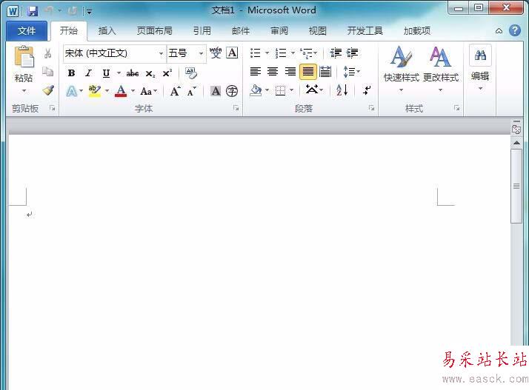The width and height of the screenshot is (529, 390).
Task: Click the Save icon in quick access toolbar
Action: pyautogui.click(x=33, y=11)
